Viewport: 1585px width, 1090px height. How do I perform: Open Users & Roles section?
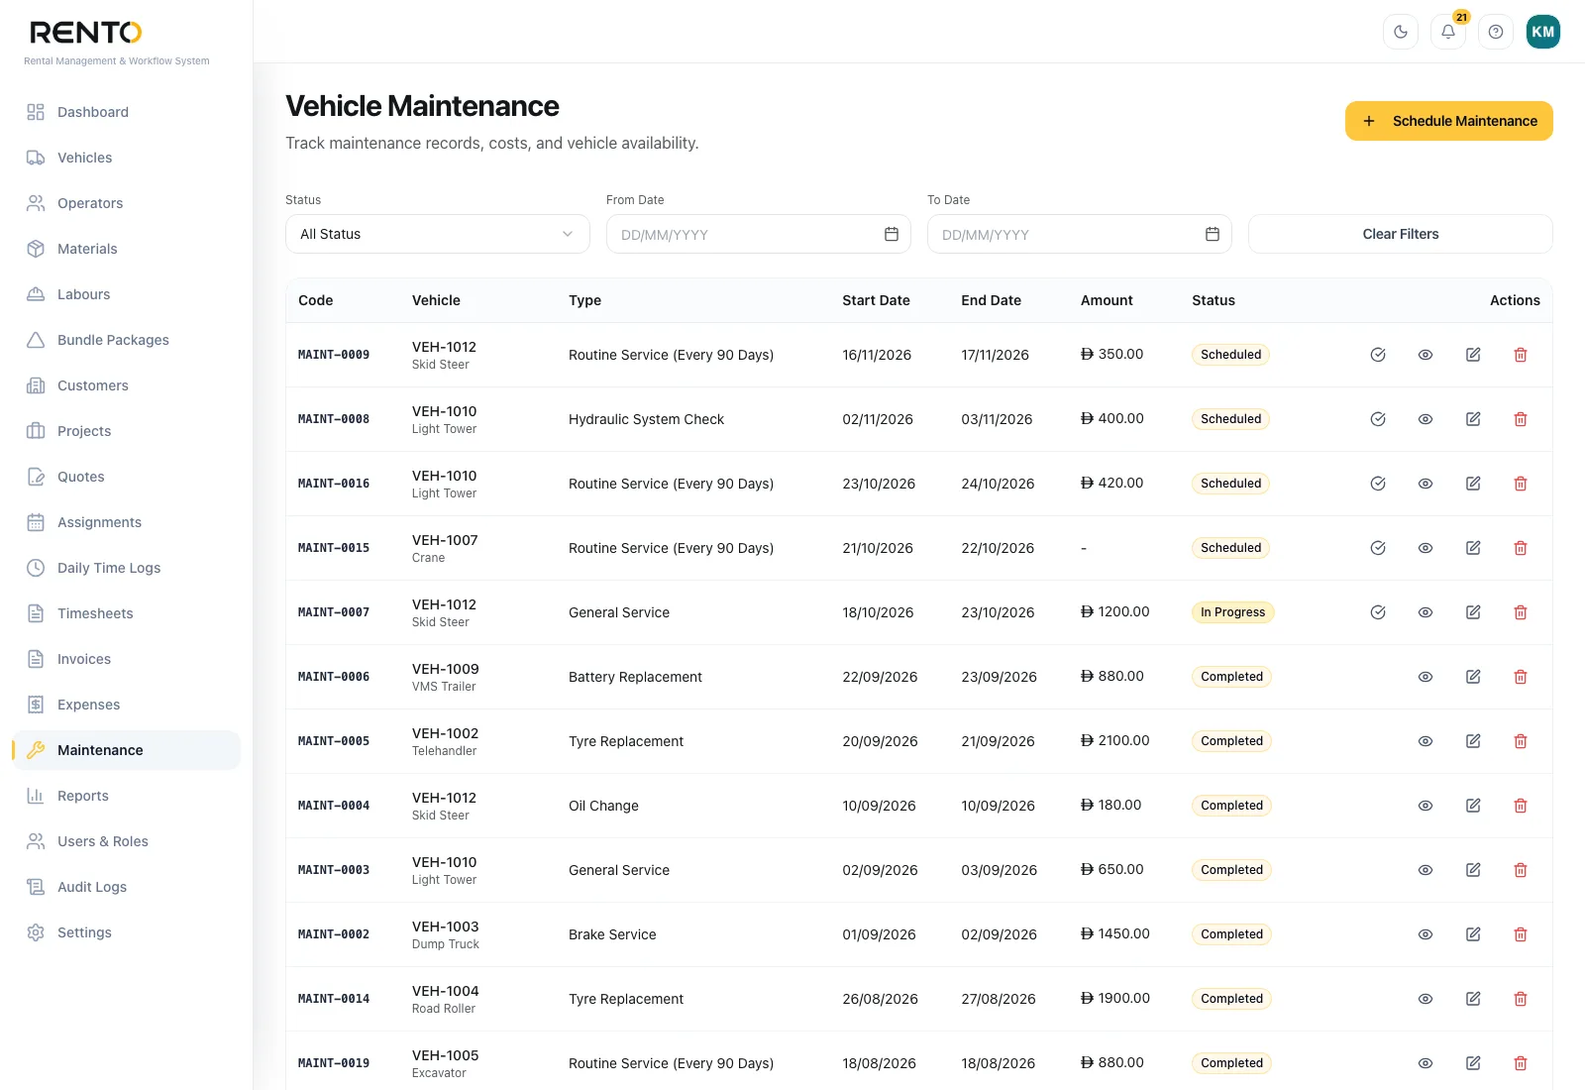tap(127, 841)
